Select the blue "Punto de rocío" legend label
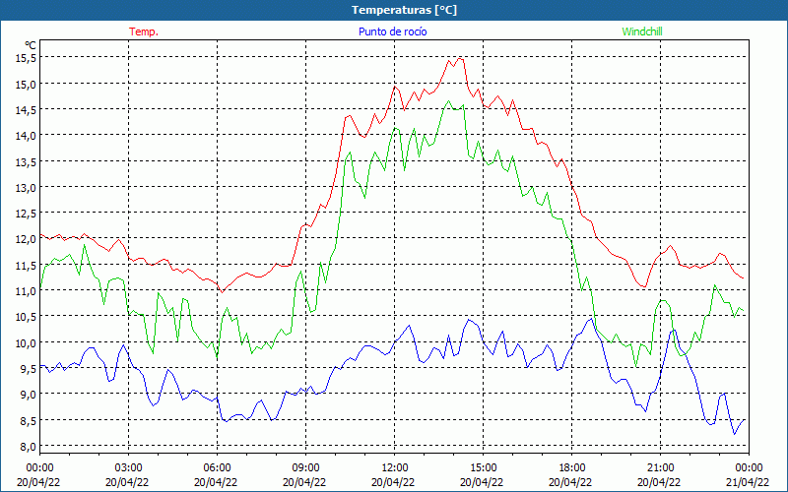This screenshot has width=788, height=492. click(x=392, y=31)
